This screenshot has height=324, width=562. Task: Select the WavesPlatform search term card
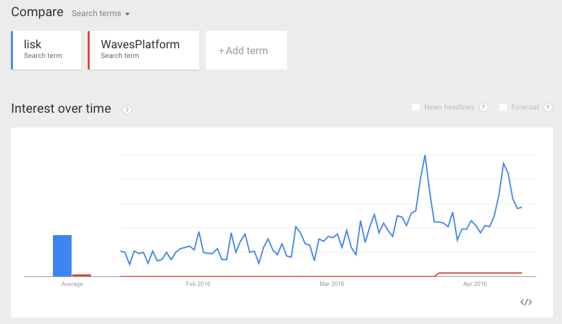[x=144, y=50]
